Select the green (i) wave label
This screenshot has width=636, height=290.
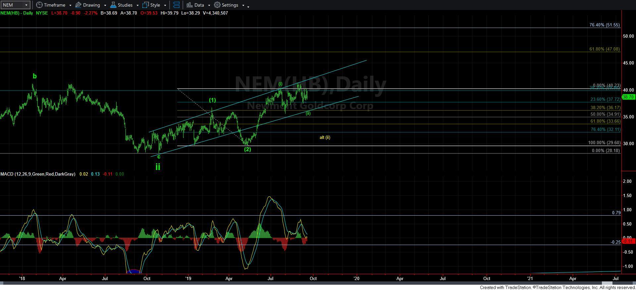pos(280,84)
